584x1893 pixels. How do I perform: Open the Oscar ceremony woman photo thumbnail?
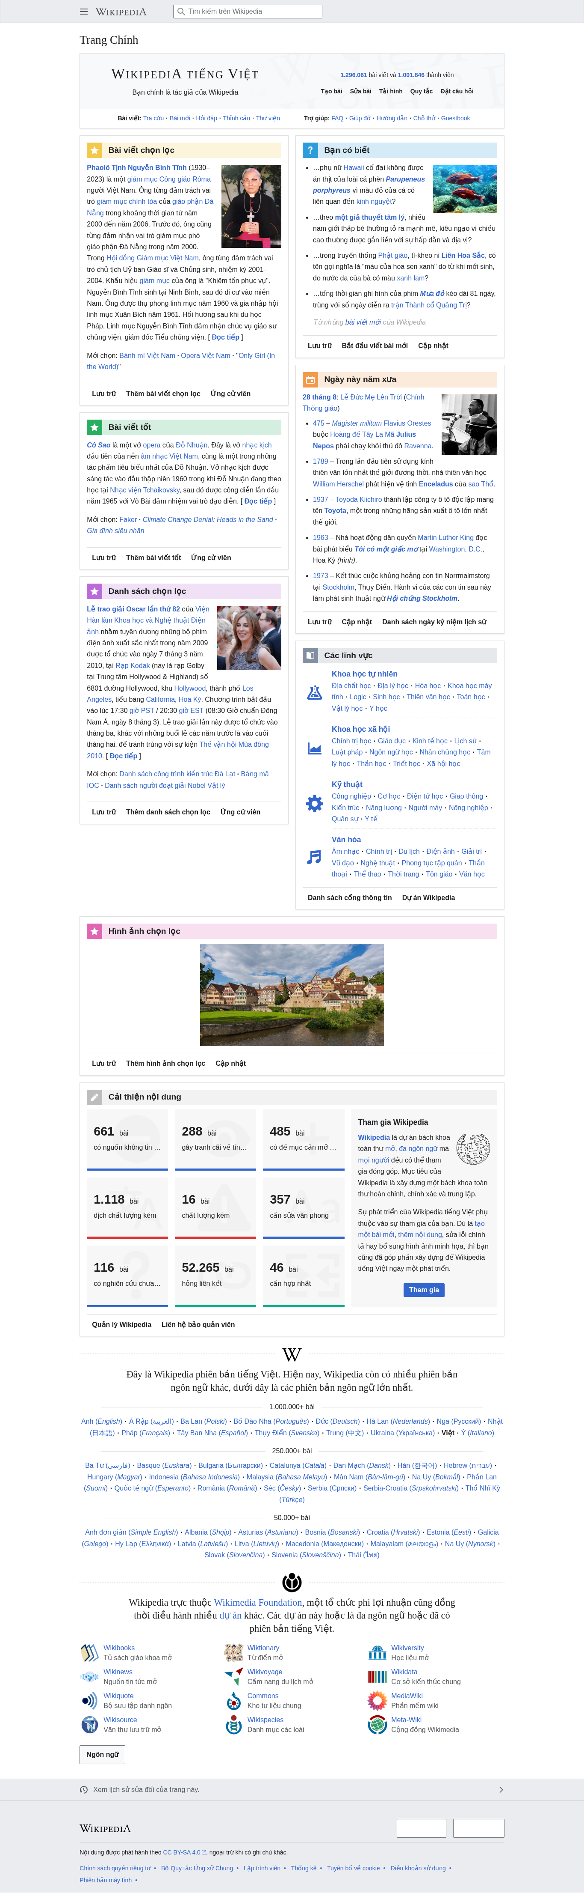point(249,637)
